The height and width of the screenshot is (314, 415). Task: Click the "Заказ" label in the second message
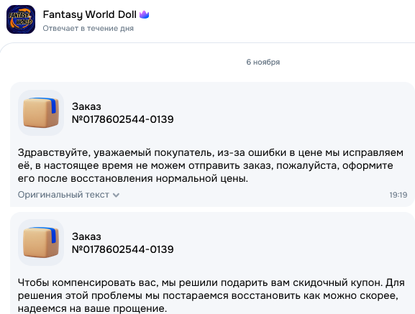(x=86, y=236)
